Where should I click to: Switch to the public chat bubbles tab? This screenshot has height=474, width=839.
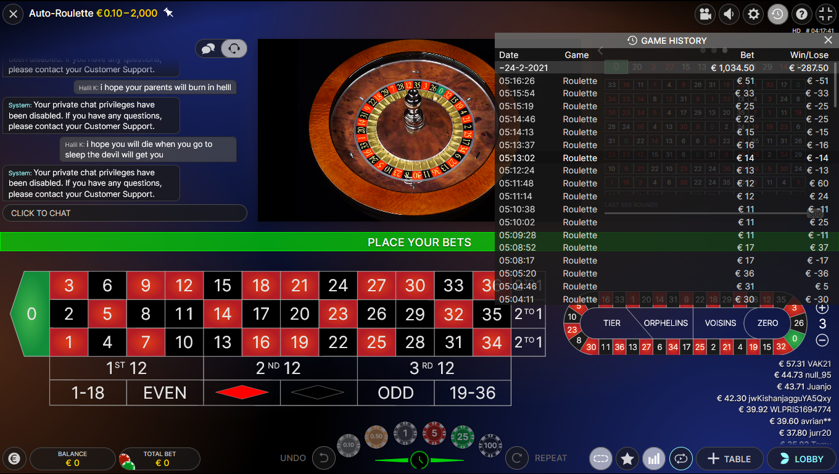tap(209, 48)
